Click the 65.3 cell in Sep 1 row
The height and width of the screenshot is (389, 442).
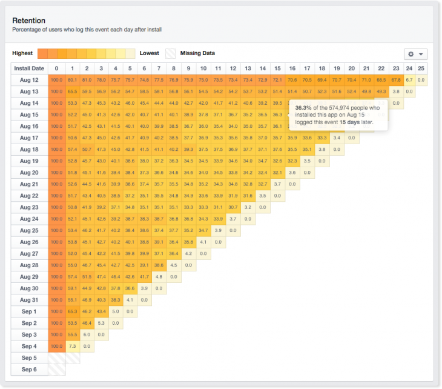click(72, 311)
